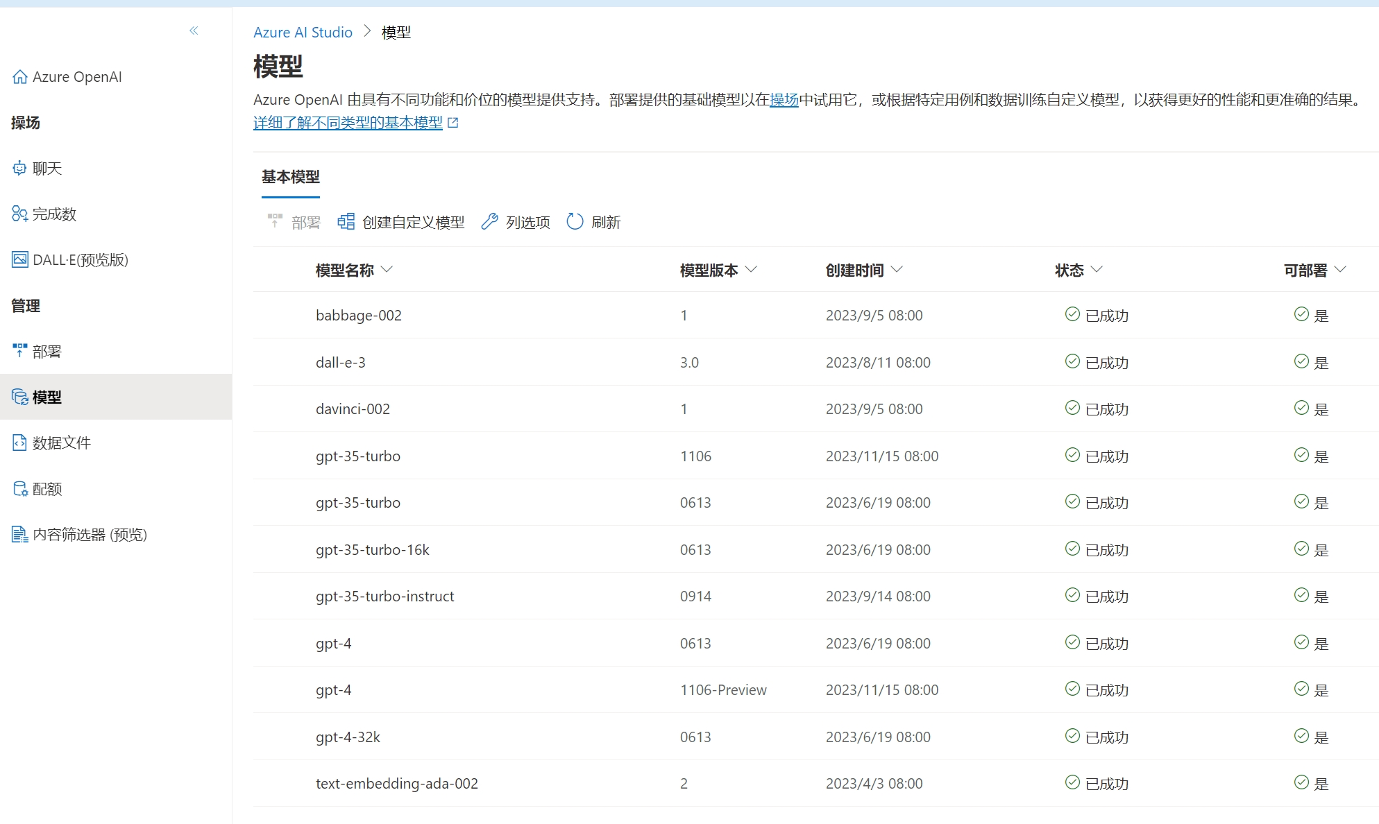Expand the 模型名称 column sort chevron
The image size is (1379, 824).
(x=387, y=270)
